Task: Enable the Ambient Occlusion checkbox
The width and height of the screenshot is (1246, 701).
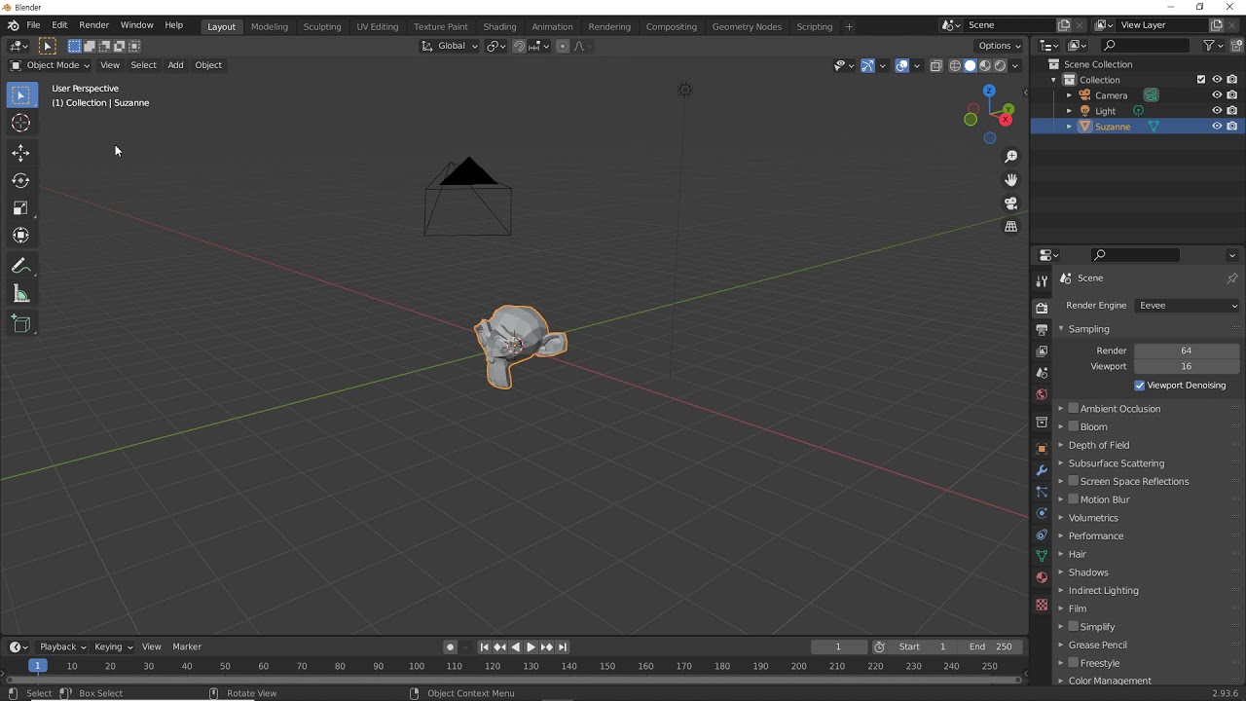Action: (x=1074, y=409)
